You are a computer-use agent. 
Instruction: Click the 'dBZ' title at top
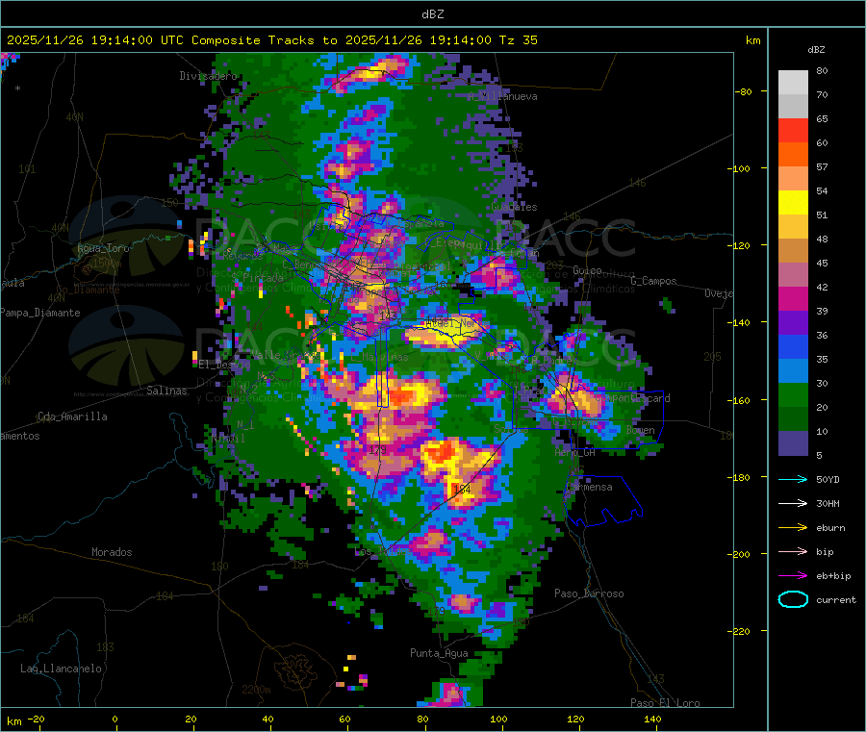[x=432, y=14]
